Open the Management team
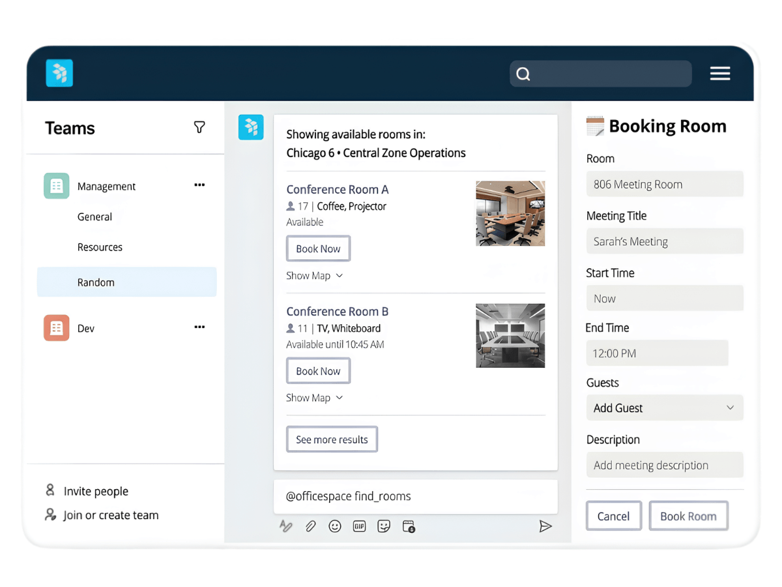Image resolution: width=782 pixels, height=587 pixels. click(106, 186)
